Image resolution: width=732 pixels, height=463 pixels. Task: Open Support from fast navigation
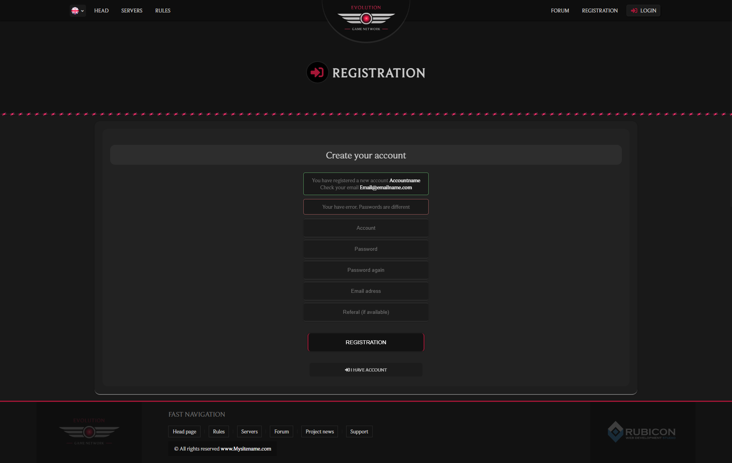point(359,431)
